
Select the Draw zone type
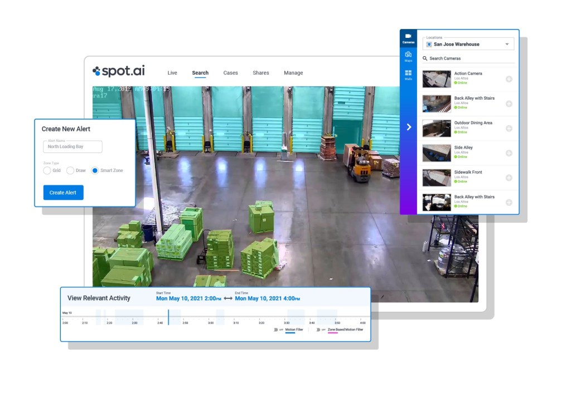[x=70, y=170]
